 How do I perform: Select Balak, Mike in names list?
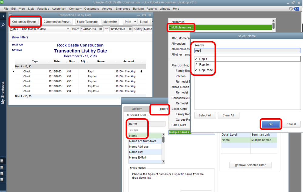[x=179, y=125]
